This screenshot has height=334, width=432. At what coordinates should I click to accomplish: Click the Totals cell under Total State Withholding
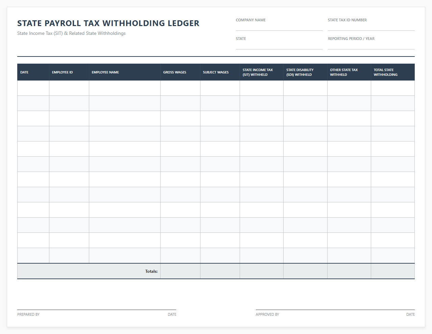coord(393,271)
